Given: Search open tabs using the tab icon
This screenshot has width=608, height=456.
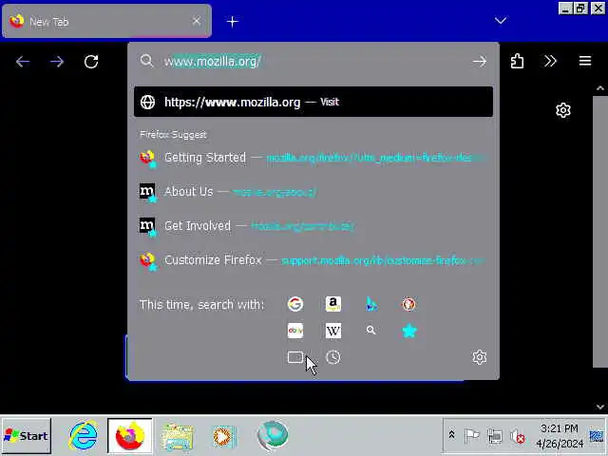Looking at the screenshot, I should 295,357.
